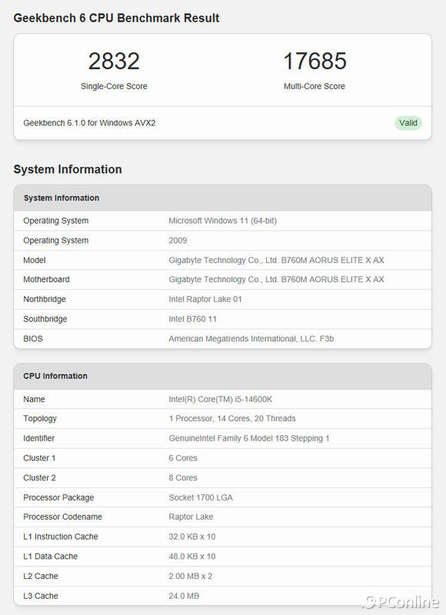Click the L1 Instruction Cache label

(61, 537)
